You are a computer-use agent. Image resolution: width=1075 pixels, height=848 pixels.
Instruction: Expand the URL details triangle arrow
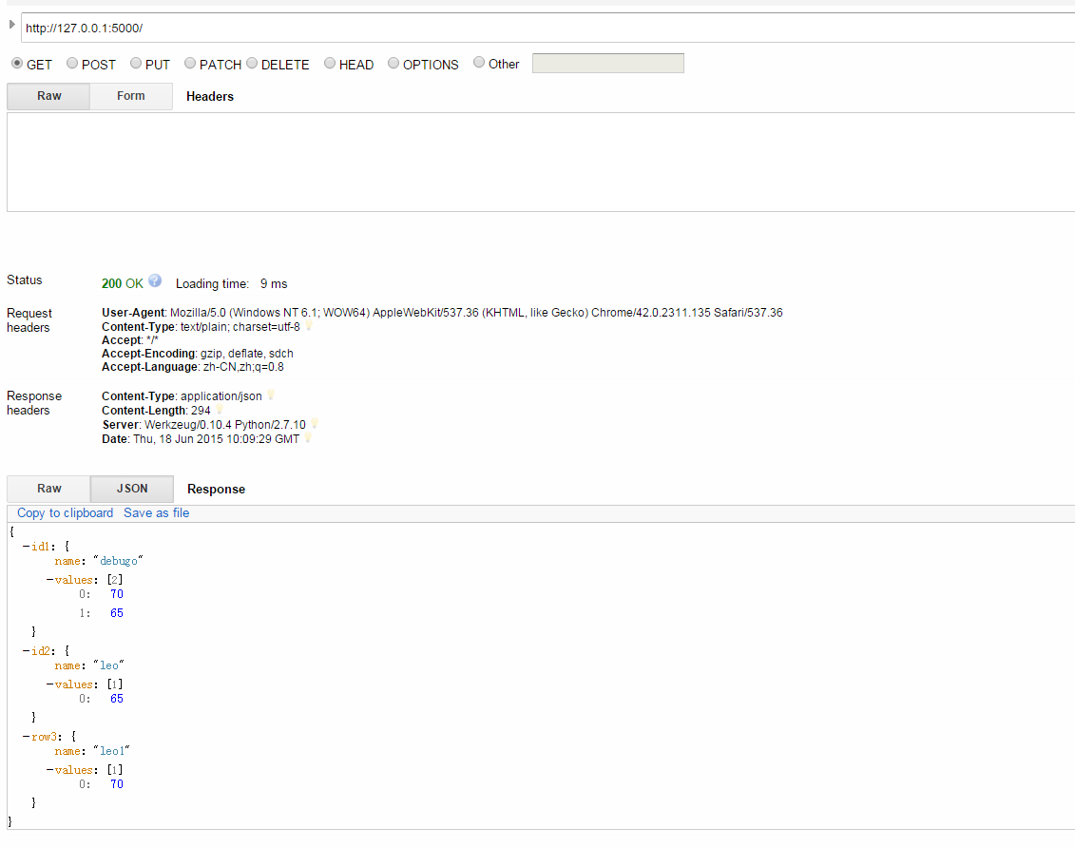pyautogui.click(x=11, y=25)
